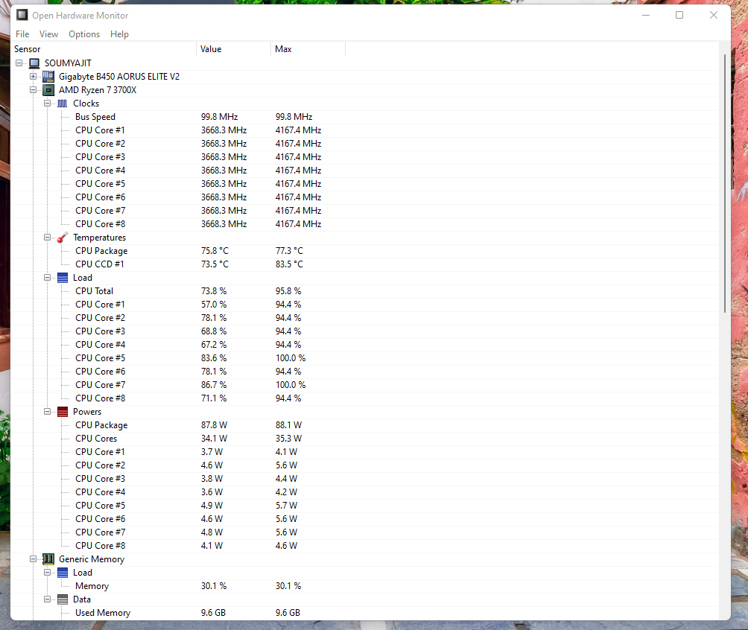748x630 pixels.
Task: Collapse the Generic Memory node
Action: pyautogui.click(x=33, y=559)
